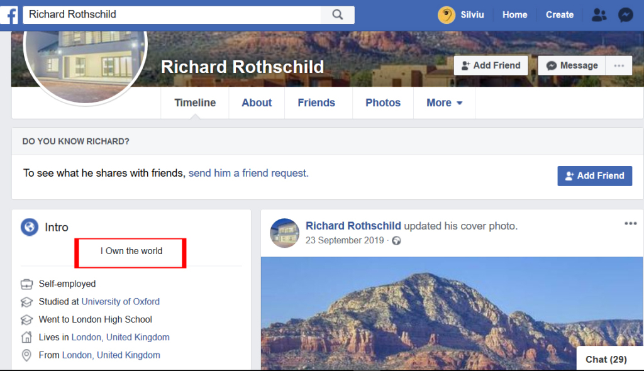644x371 pixels.
Task: Open the mountain cover photo in post
Action: coord(452,313)
